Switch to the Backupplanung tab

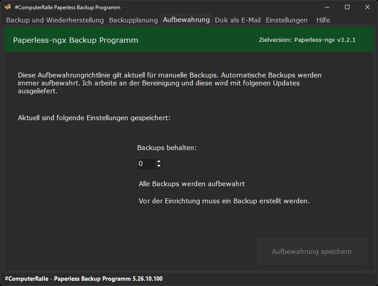coord(133,20)
